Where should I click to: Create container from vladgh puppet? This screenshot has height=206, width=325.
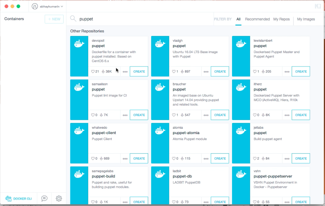(x=220, y=72)
